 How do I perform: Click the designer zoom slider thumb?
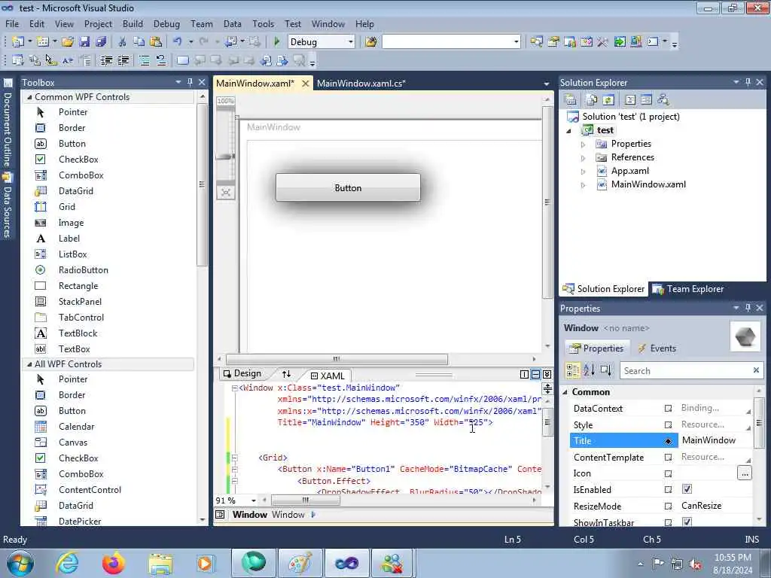point(226,157)
